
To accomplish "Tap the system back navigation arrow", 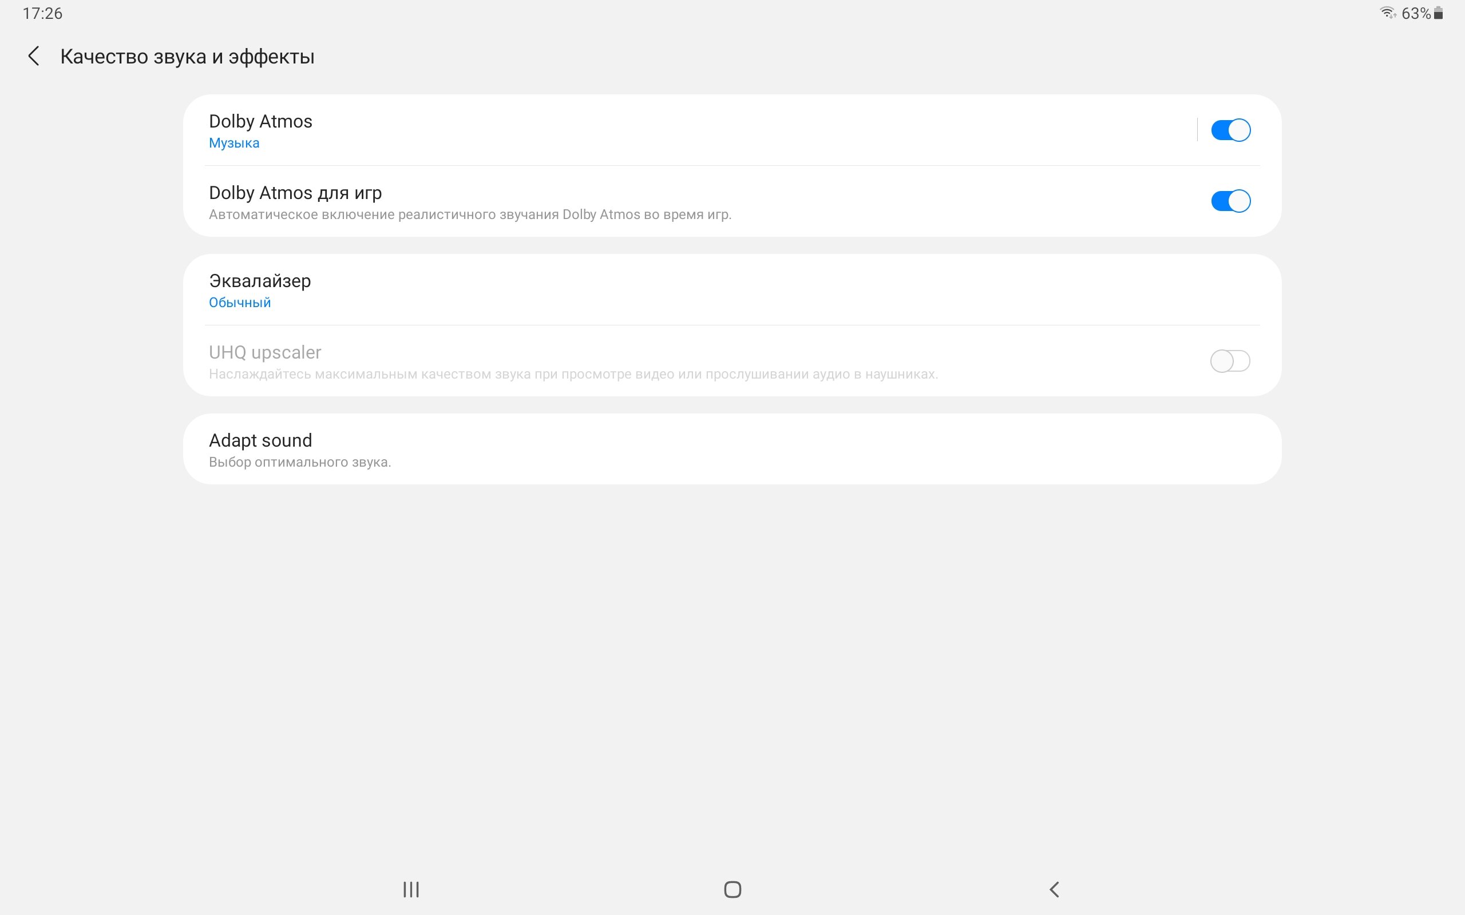I will point(1054,889).
